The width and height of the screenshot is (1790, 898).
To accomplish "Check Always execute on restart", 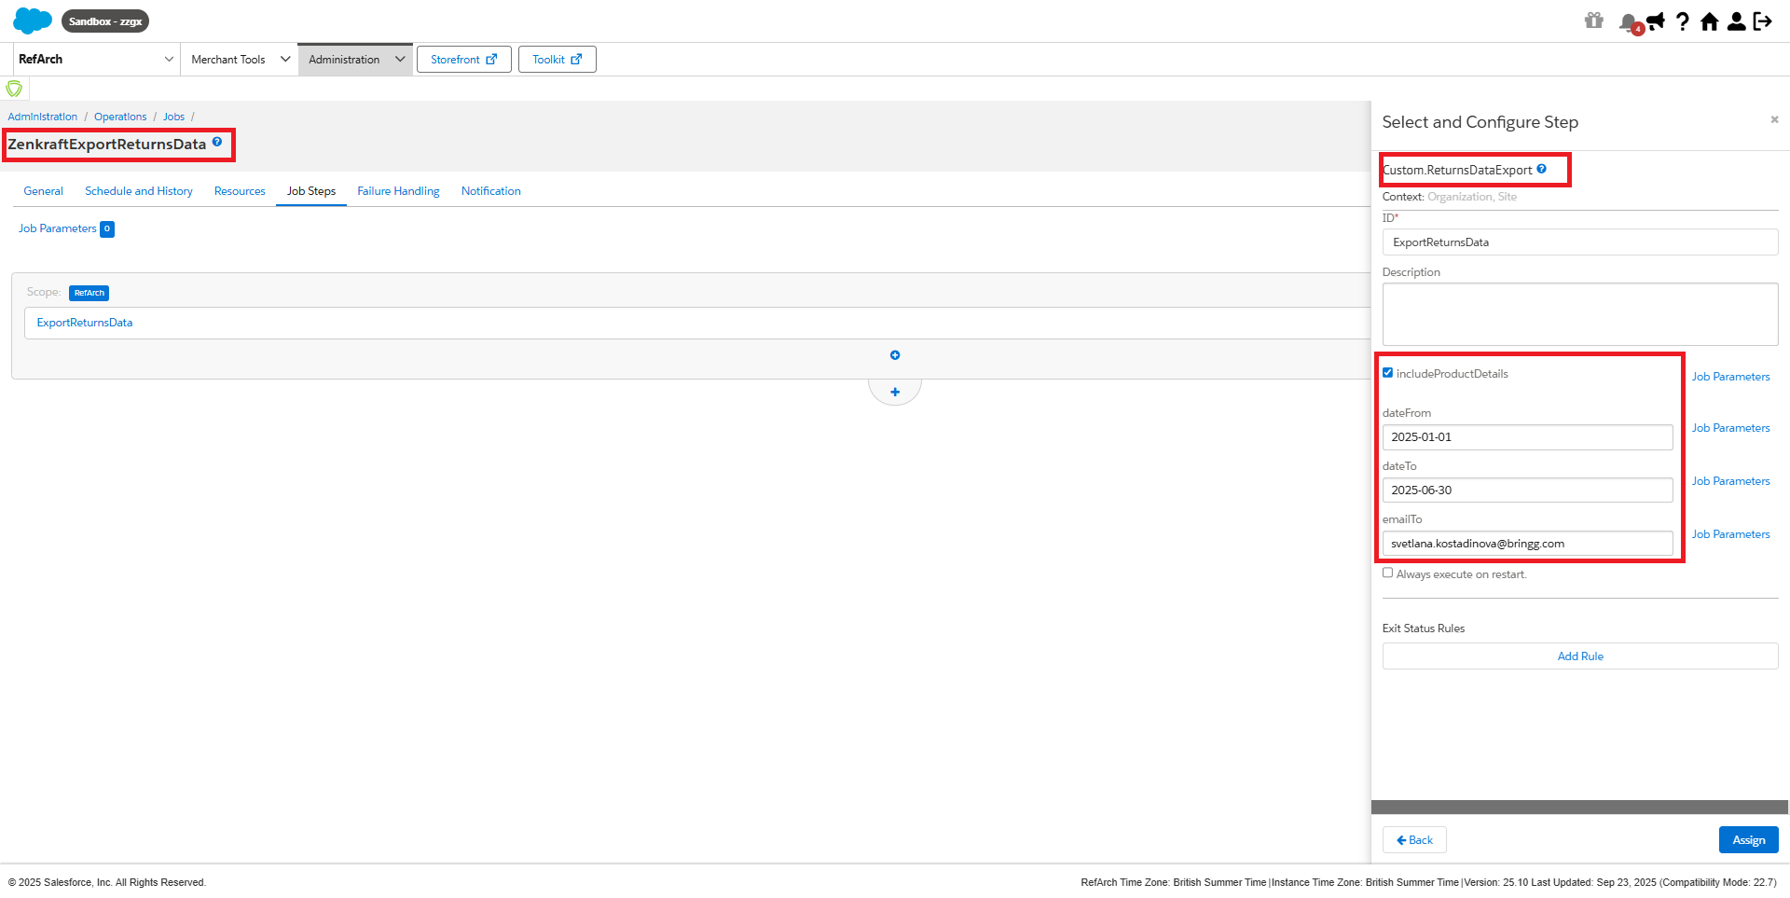I will click(1387, 573).
